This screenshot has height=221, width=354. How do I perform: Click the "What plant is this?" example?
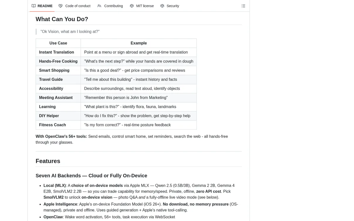pyautogui.click(x=139, y=107)
